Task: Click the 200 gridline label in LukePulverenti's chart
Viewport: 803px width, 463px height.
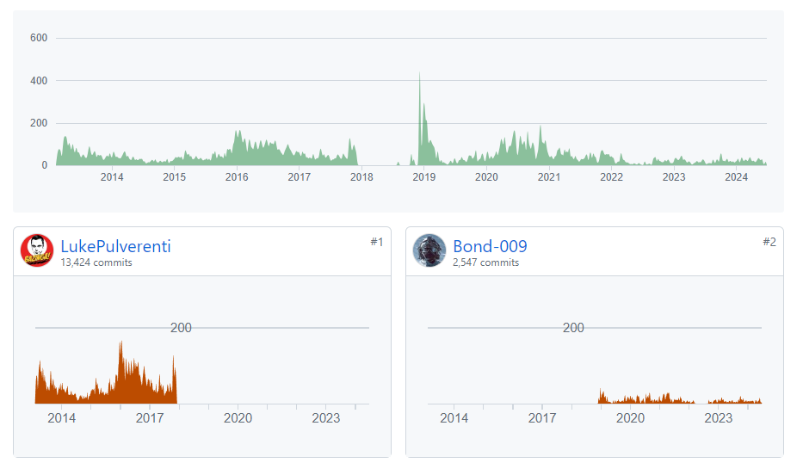Action: [181, 328]
